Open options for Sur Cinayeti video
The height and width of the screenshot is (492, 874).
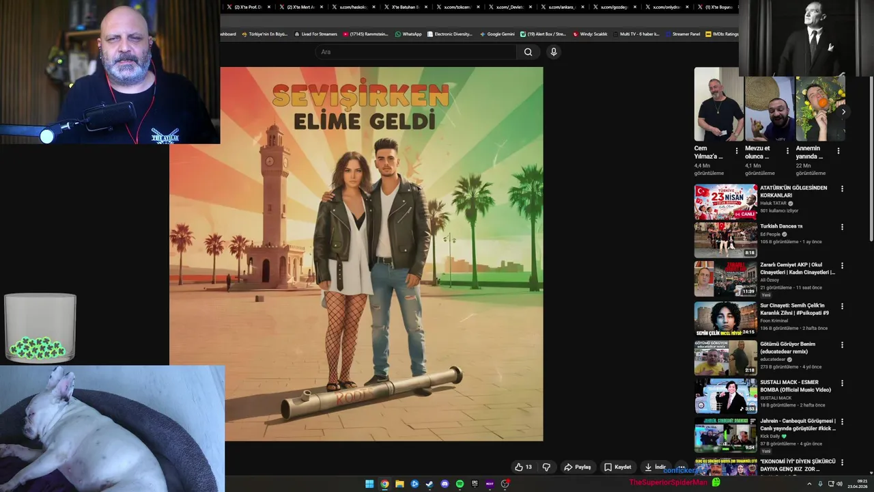pos(842,306)
